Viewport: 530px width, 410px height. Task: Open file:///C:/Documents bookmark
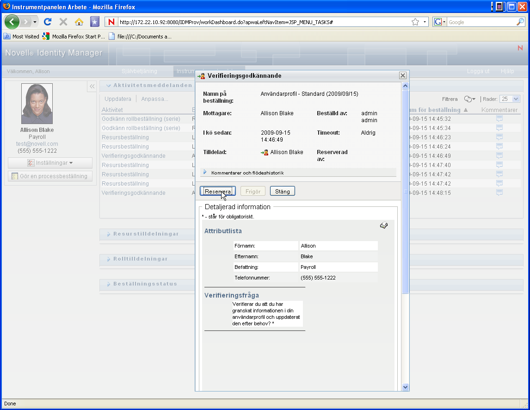click(140, 36)
